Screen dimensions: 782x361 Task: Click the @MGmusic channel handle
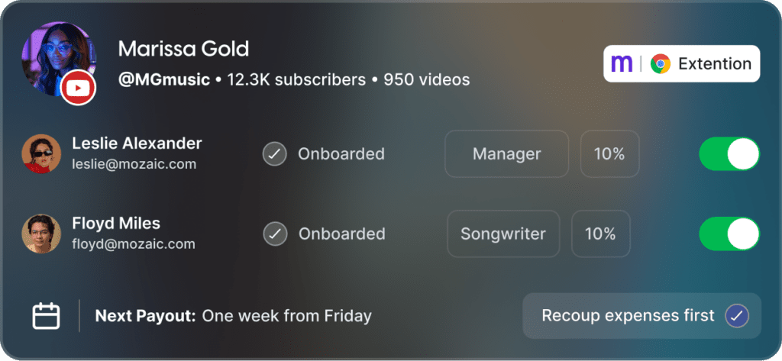point(163,79)
